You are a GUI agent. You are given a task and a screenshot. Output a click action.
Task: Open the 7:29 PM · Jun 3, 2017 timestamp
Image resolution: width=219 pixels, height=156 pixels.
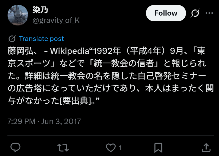click(44, 121)
